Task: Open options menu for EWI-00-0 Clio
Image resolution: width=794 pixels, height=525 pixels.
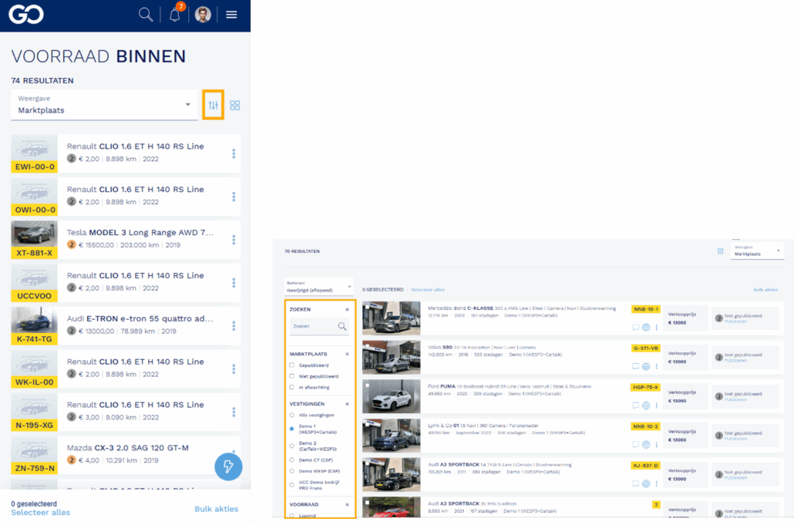Action: pos(234,153)
